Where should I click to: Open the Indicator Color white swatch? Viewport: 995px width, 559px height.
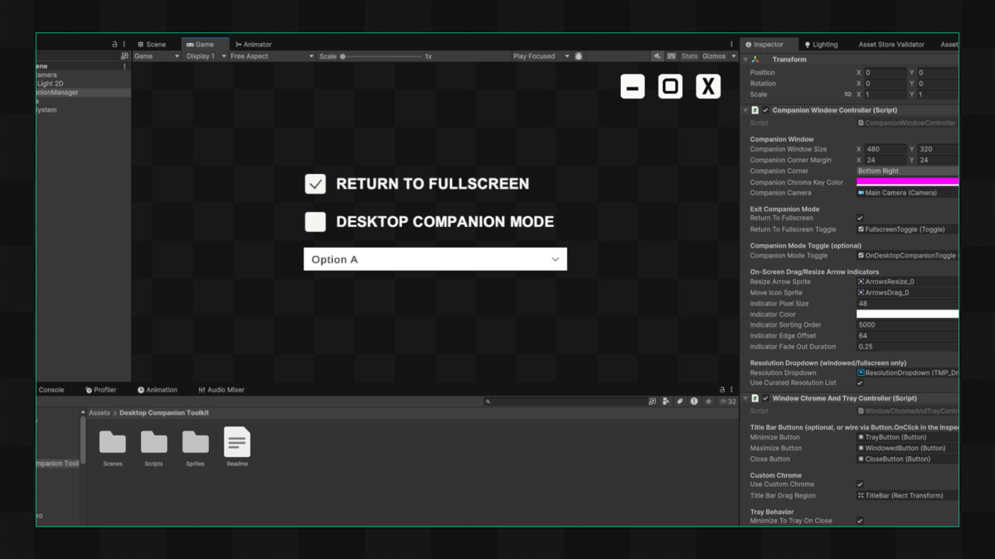[x=907, y=315]
